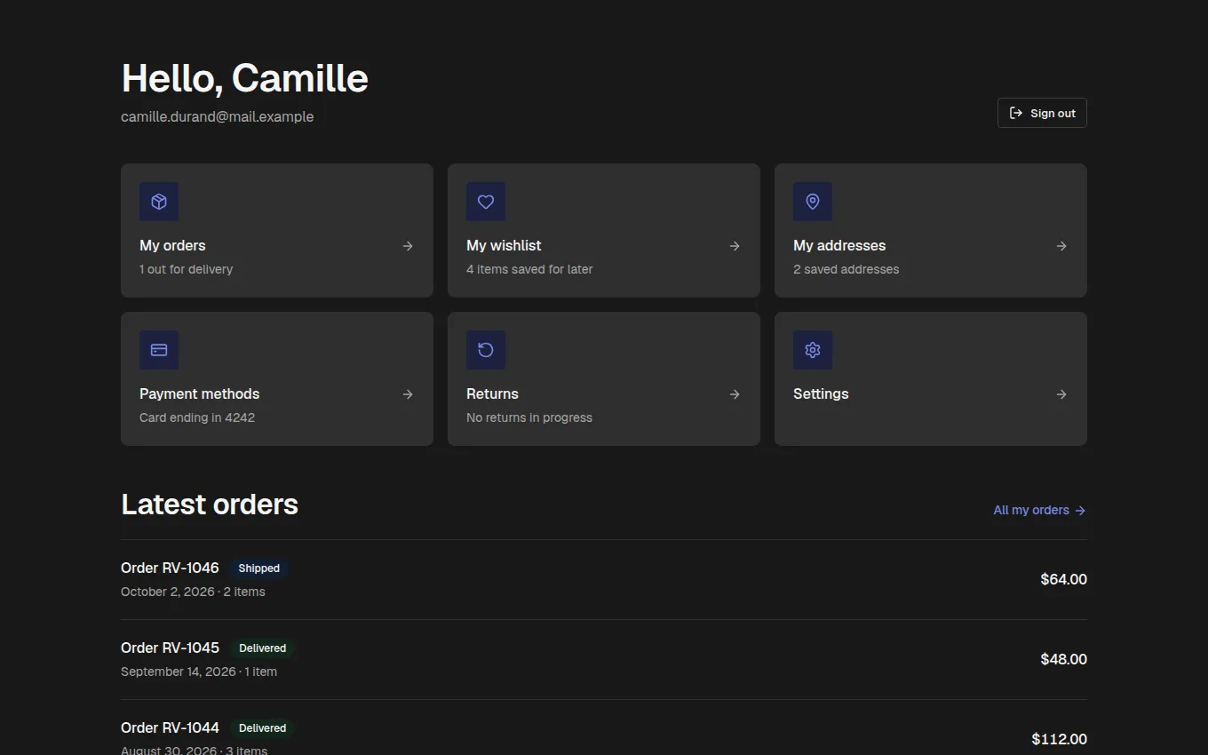Open the My orders card title
Image resolution: width=1208 pixels, height=755 pixels.
pyautogui.click(x=172, y=246)
